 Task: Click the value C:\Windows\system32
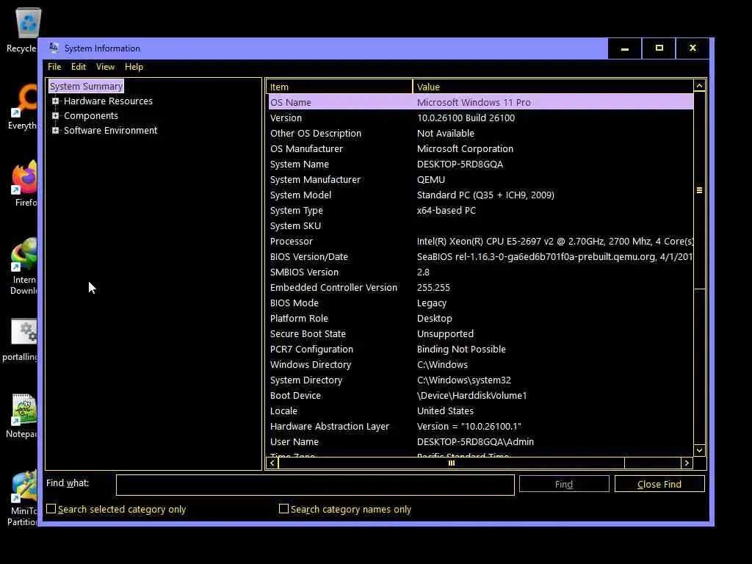pyautogui.click(x=464, y=380)
